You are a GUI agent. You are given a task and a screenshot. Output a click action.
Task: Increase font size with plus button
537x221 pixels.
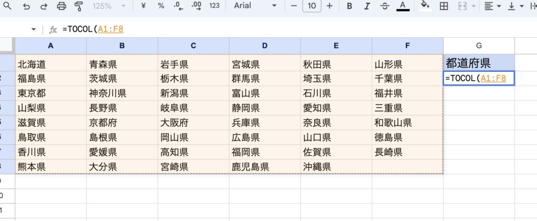click(x=329, y=6)
